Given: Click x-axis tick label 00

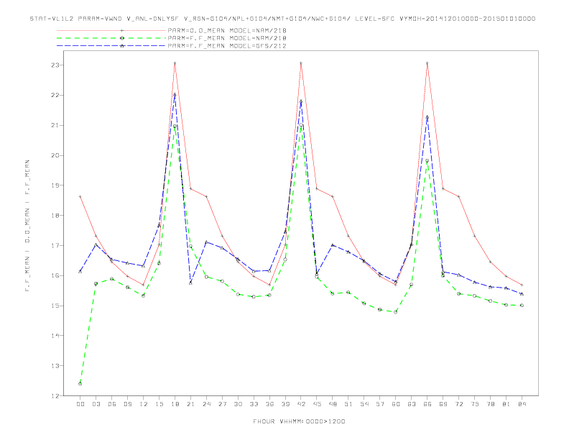Looking at the screenshot, I should [x=80, y=404].
